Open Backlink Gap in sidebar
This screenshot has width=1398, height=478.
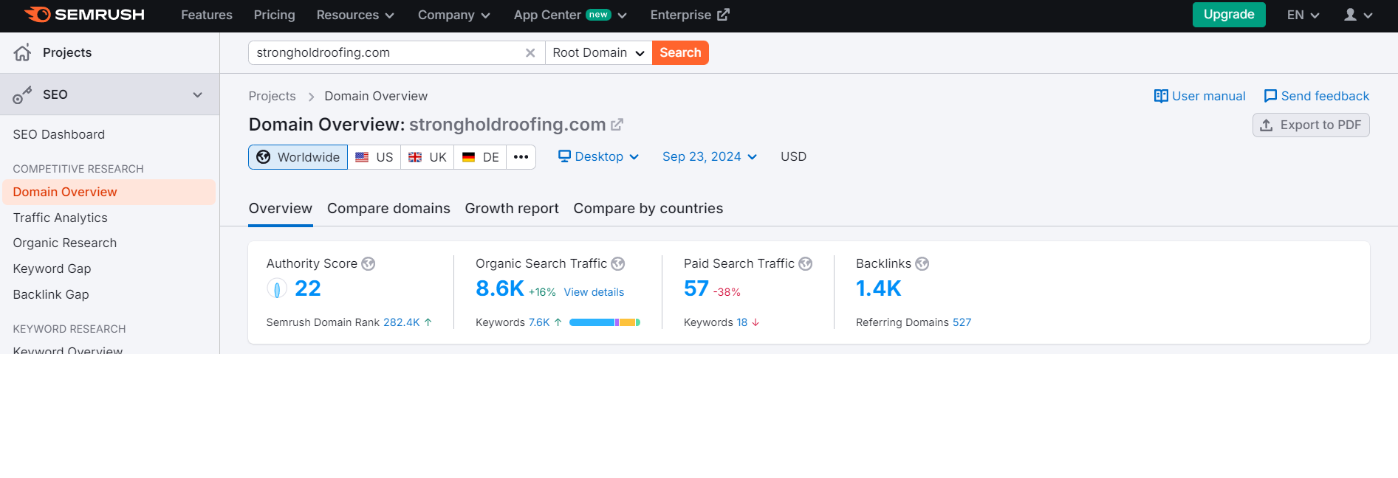click(51, 294)
